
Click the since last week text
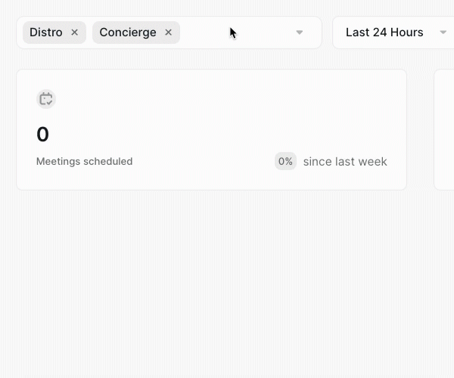tap(345, 161)
